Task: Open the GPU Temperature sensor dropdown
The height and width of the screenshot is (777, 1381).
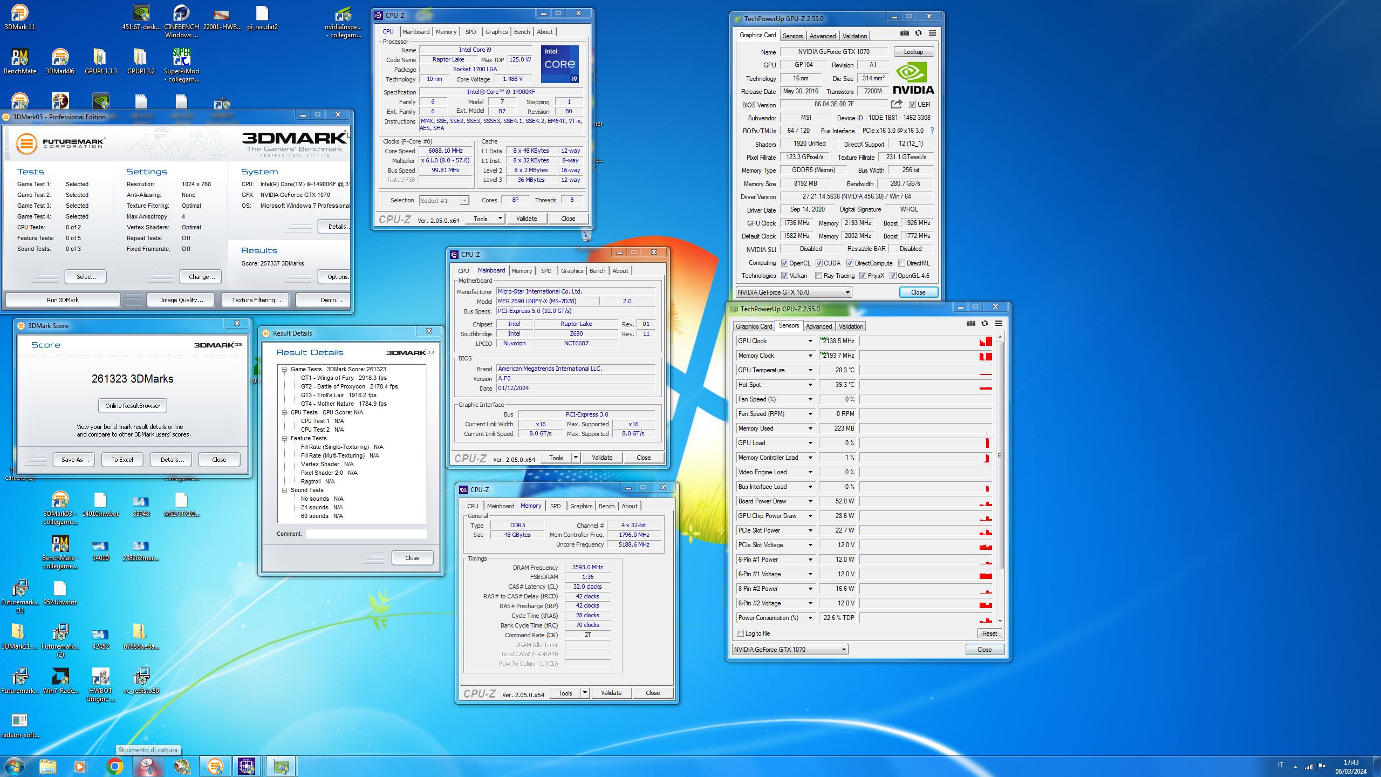Action: click(810, 370)
